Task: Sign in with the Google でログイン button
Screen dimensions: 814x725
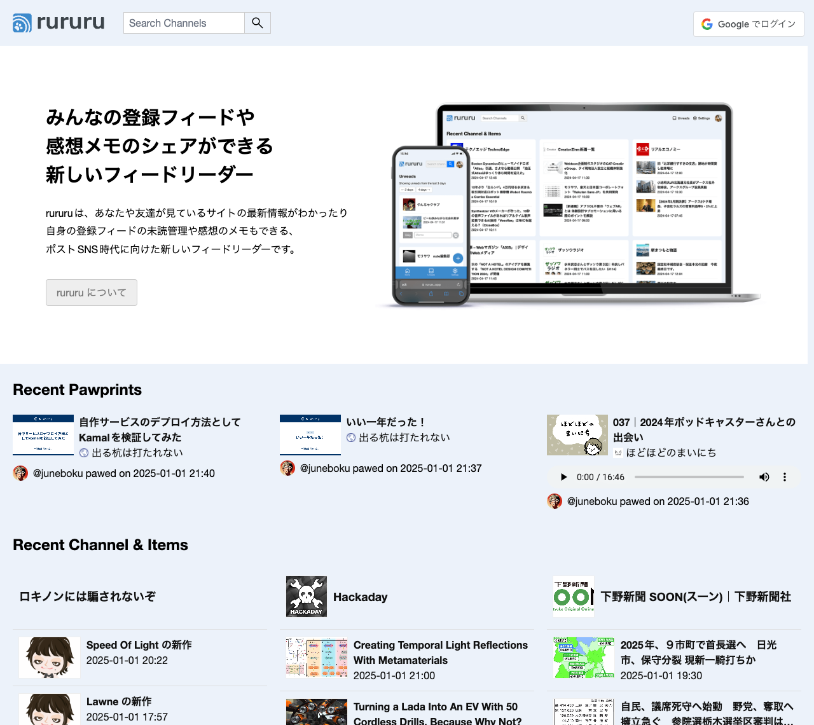Action: [748, 24]
